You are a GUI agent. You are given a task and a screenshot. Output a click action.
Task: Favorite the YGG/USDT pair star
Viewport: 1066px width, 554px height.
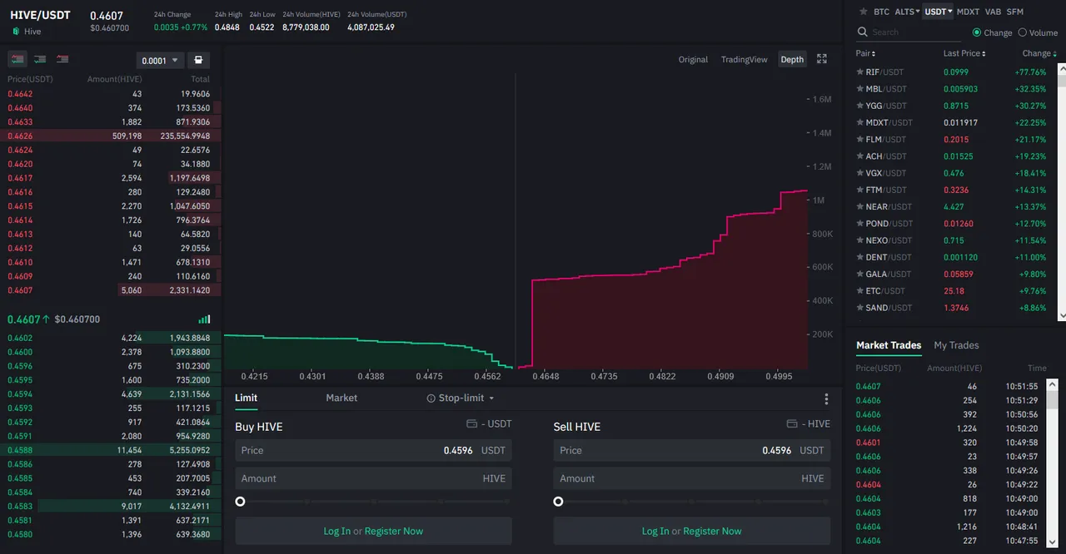859,106
